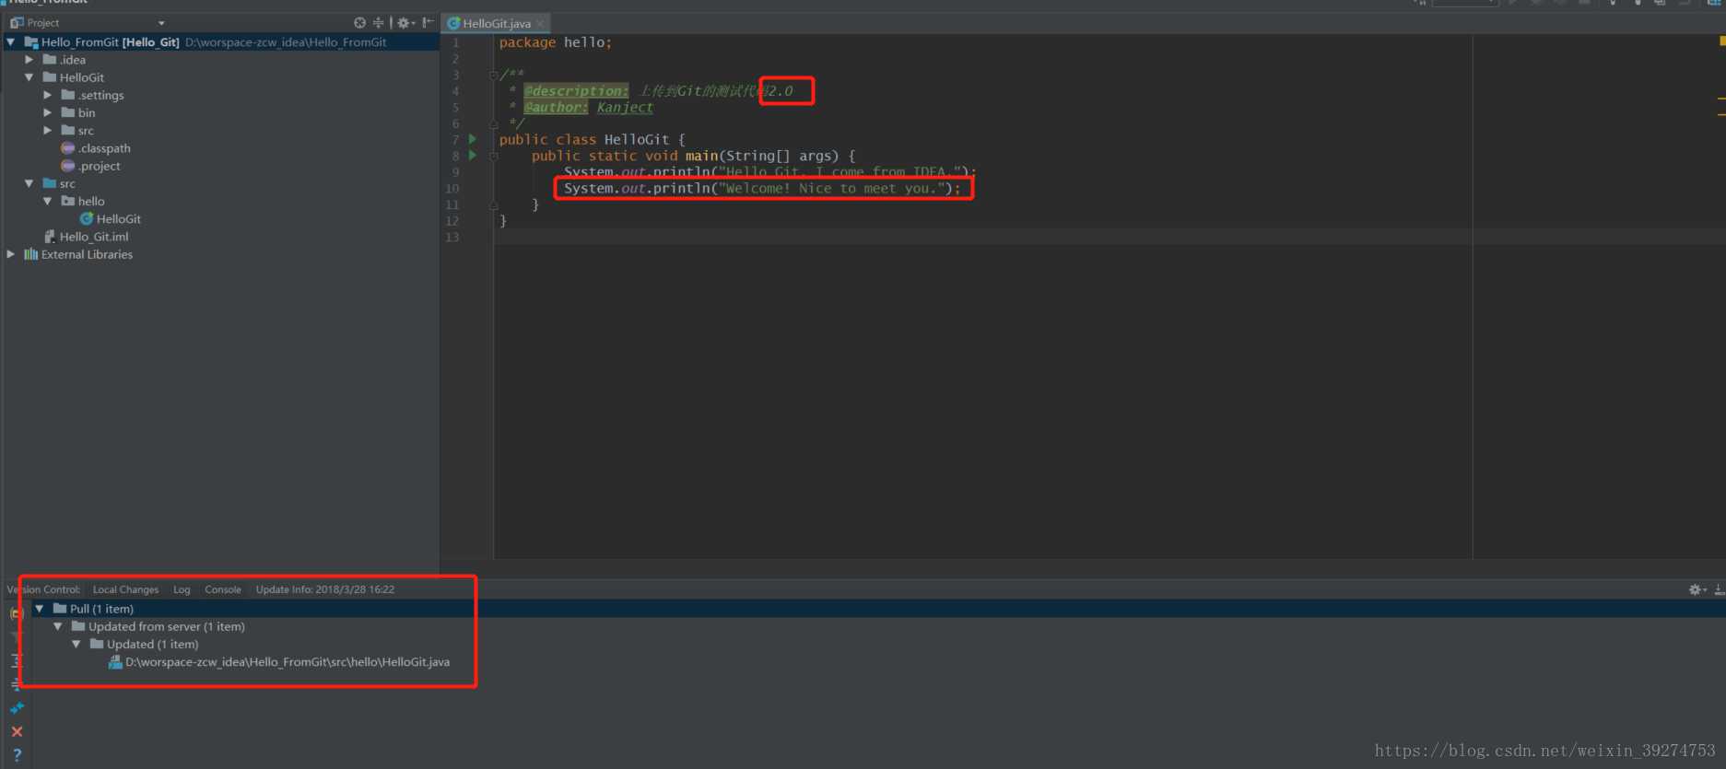This screenshot has width=1726, height=769.
Task: Open the Local Changes tab
Action: pyautogui.click(x=125, y=589)
